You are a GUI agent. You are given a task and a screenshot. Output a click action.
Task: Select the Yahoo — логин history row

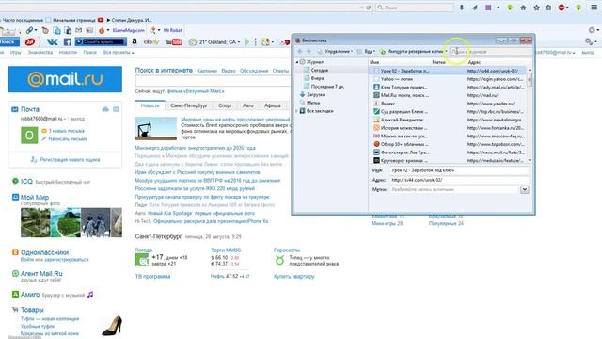coord(448,79)
